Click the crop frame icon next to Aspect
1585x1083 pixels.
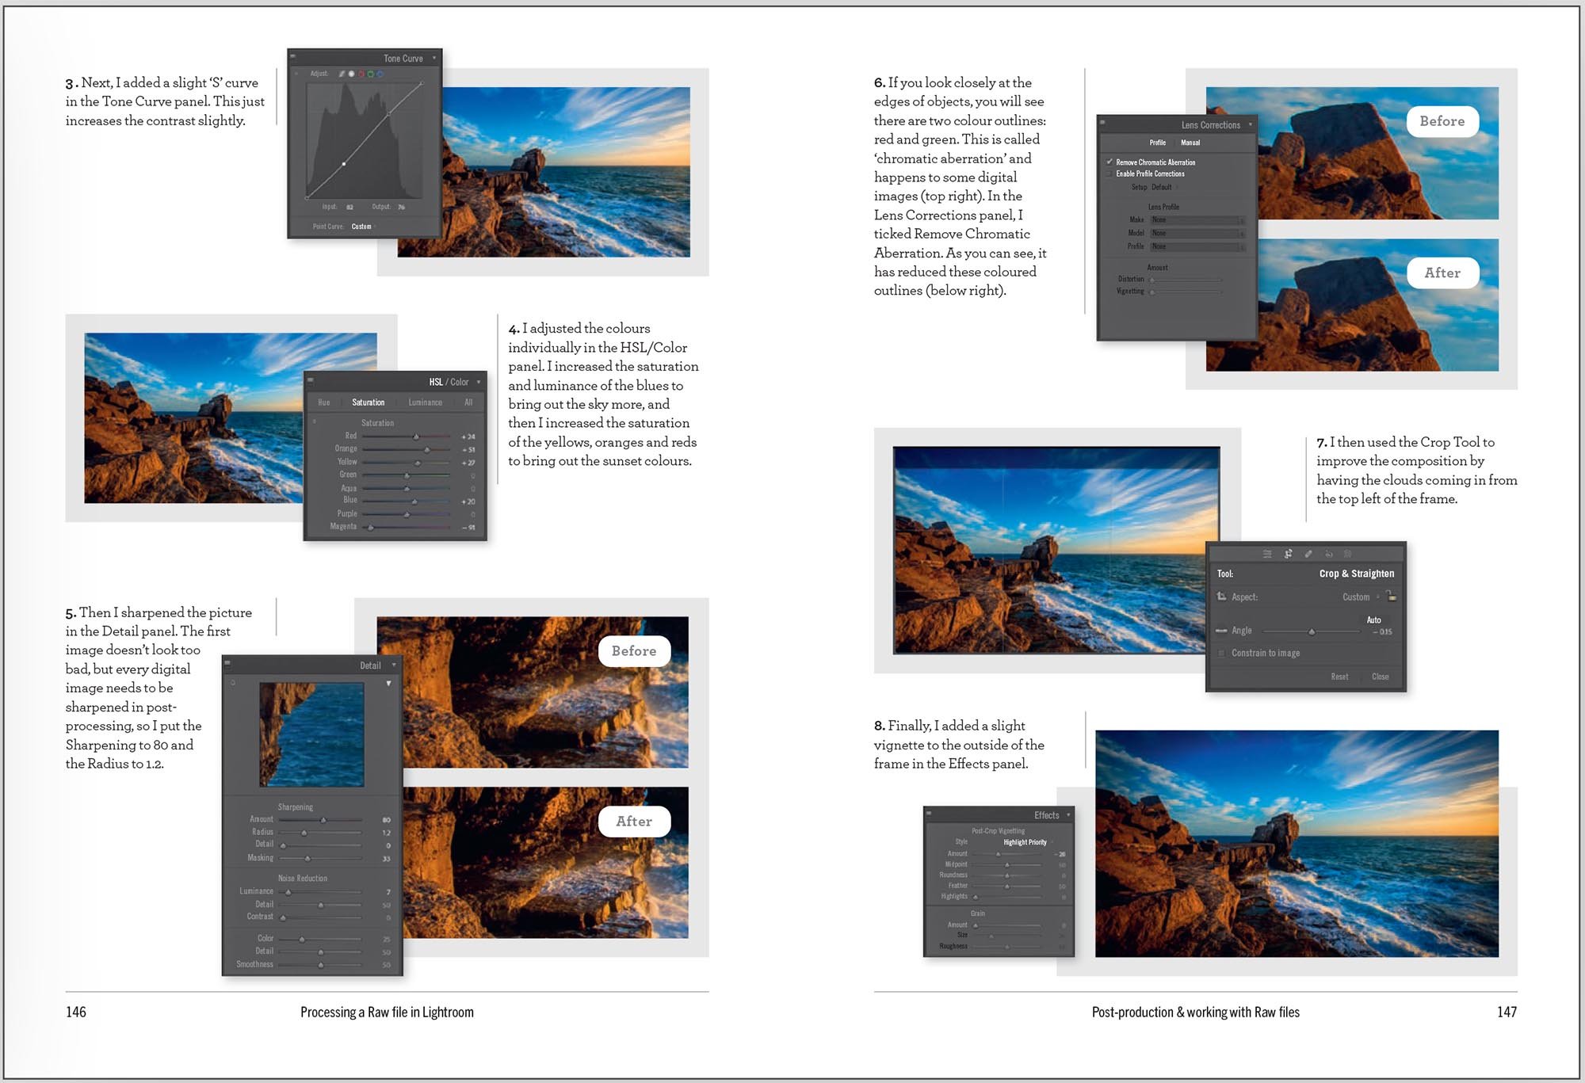(1221, 597)
